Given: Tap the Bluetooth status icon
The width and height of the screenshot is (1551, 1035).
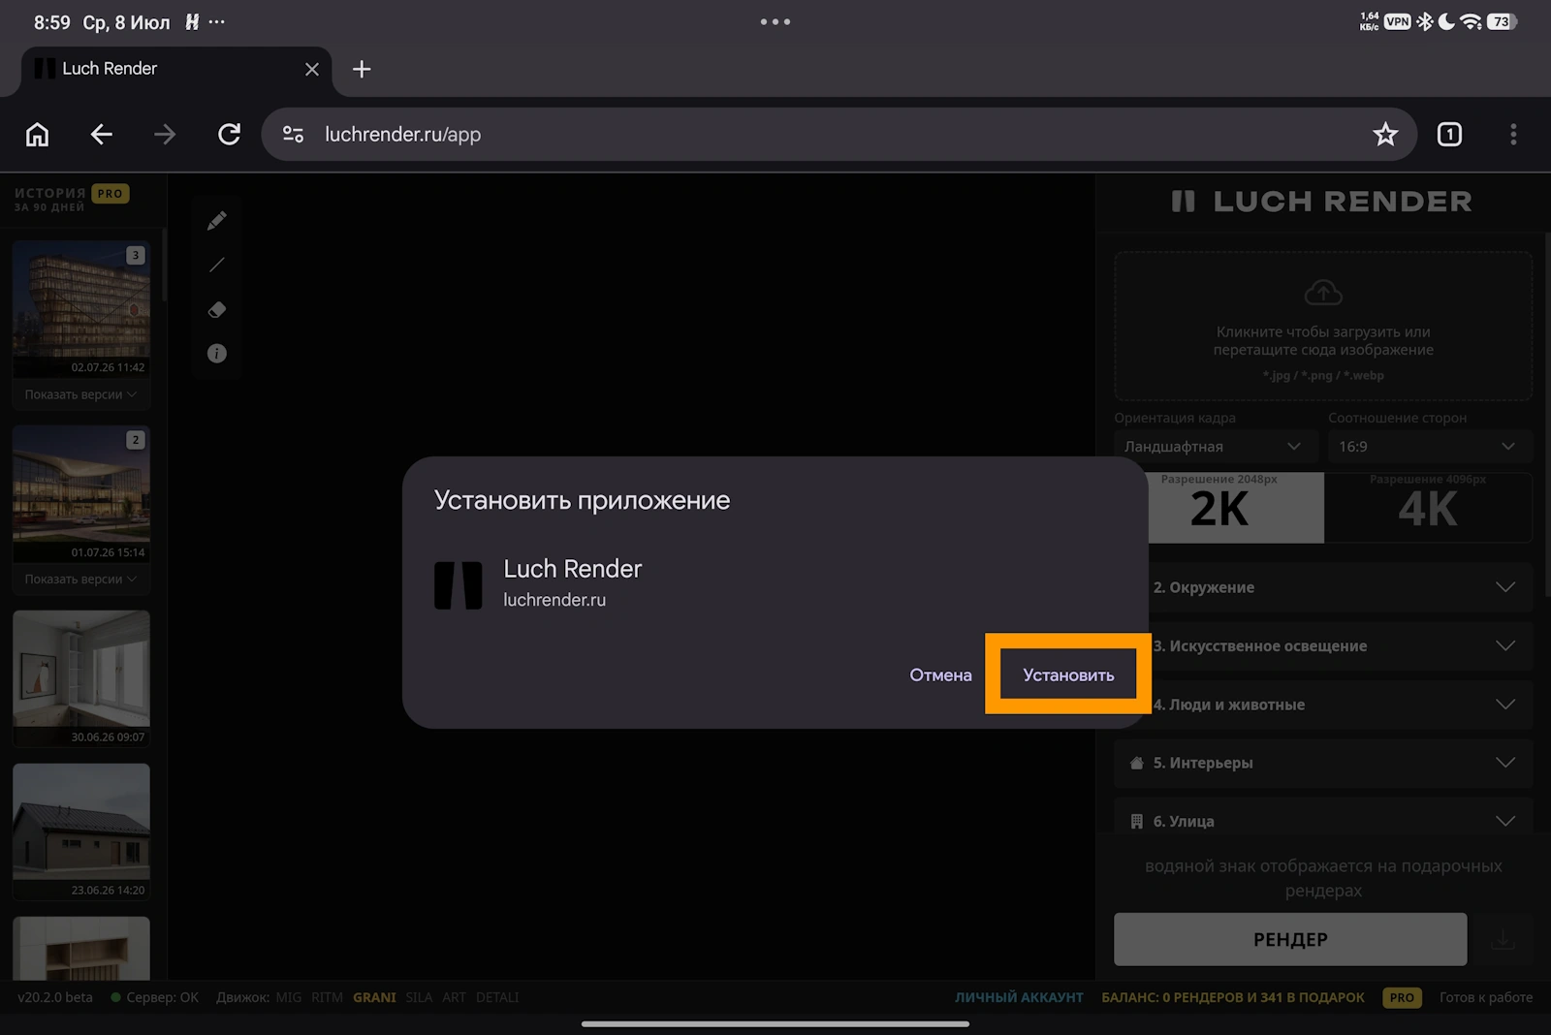Looking at the screenshot, I should (x=1424, y=21).
